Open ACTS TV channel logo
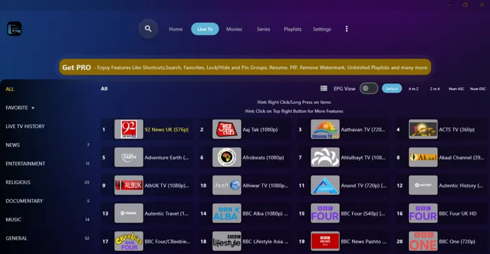Image resolution: width=490 pixels, height=254 pixels. click(423, 129)
